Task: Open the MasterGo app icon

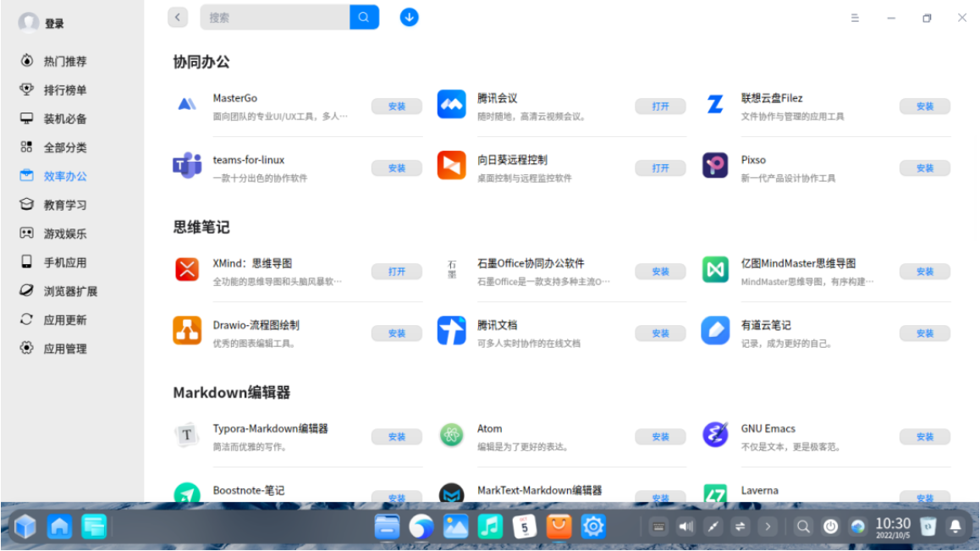Action: (187, 104)
